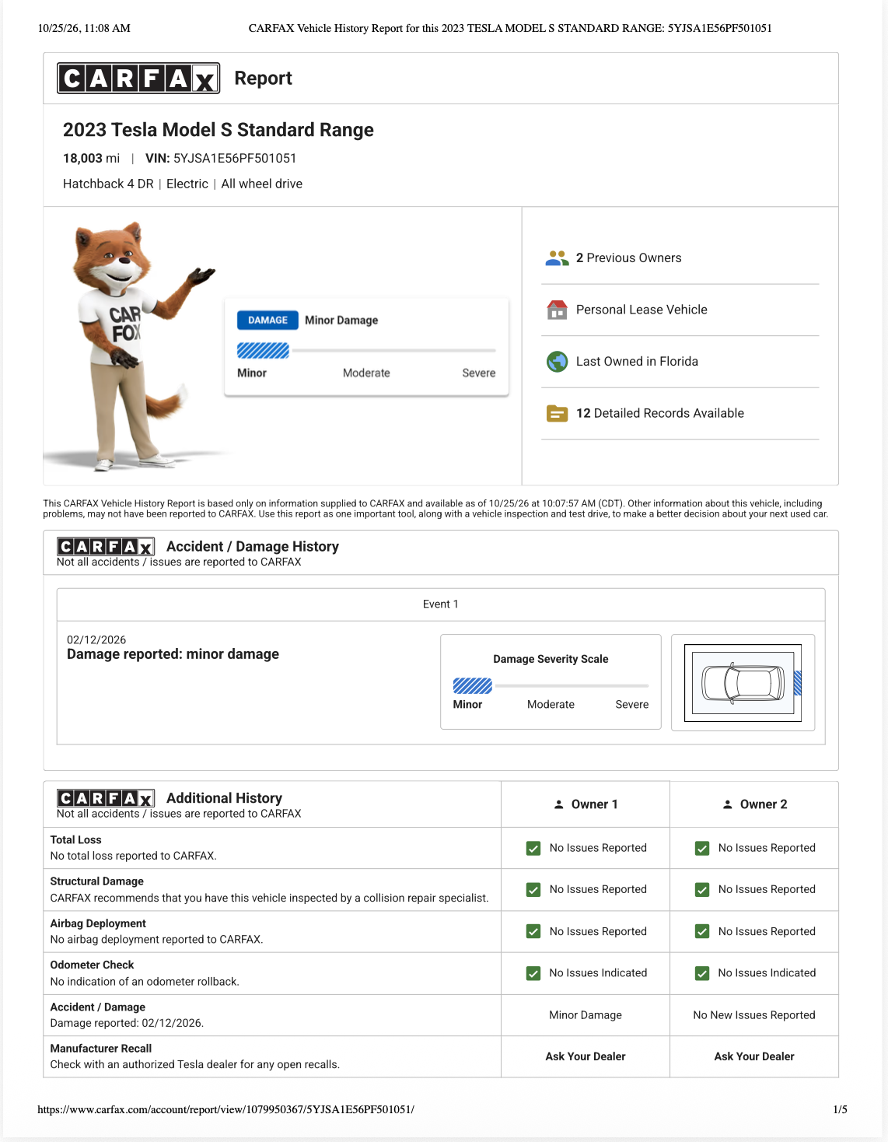The height and width of the screenshot is (1142, 888).
Task: Click the 1/5 page number
Action: click(841, 1109)
